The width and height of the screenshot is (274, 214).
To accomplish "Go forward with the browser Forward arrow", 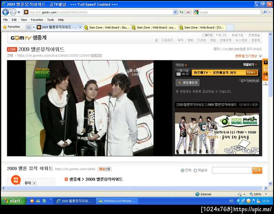I will coord(13,12).
